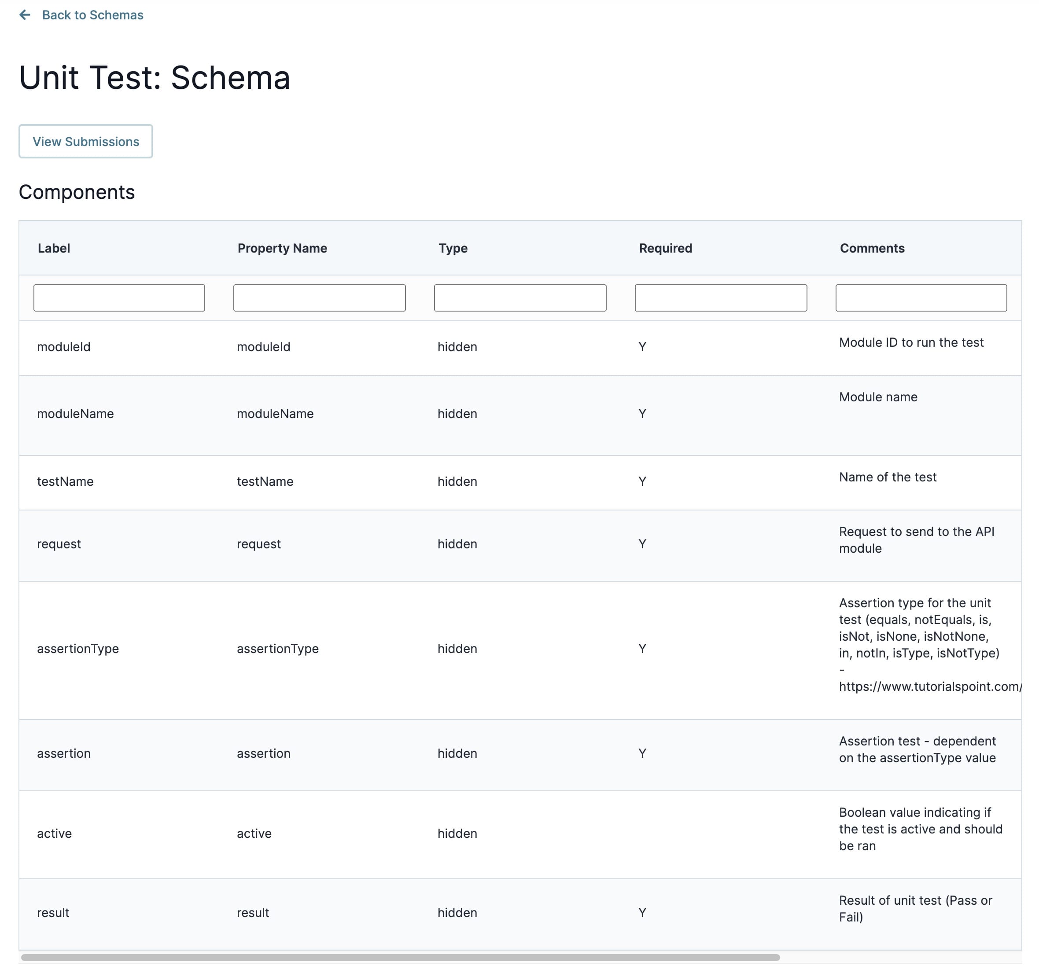Select the assertion label cell

pyautogui.click(x=64, y=754)
